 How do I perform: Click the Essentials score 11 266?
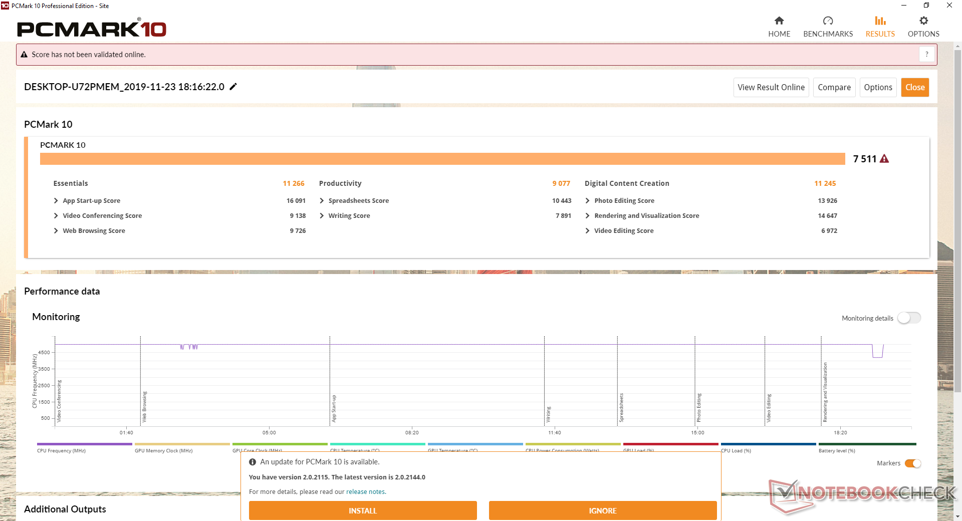(294, 183)
